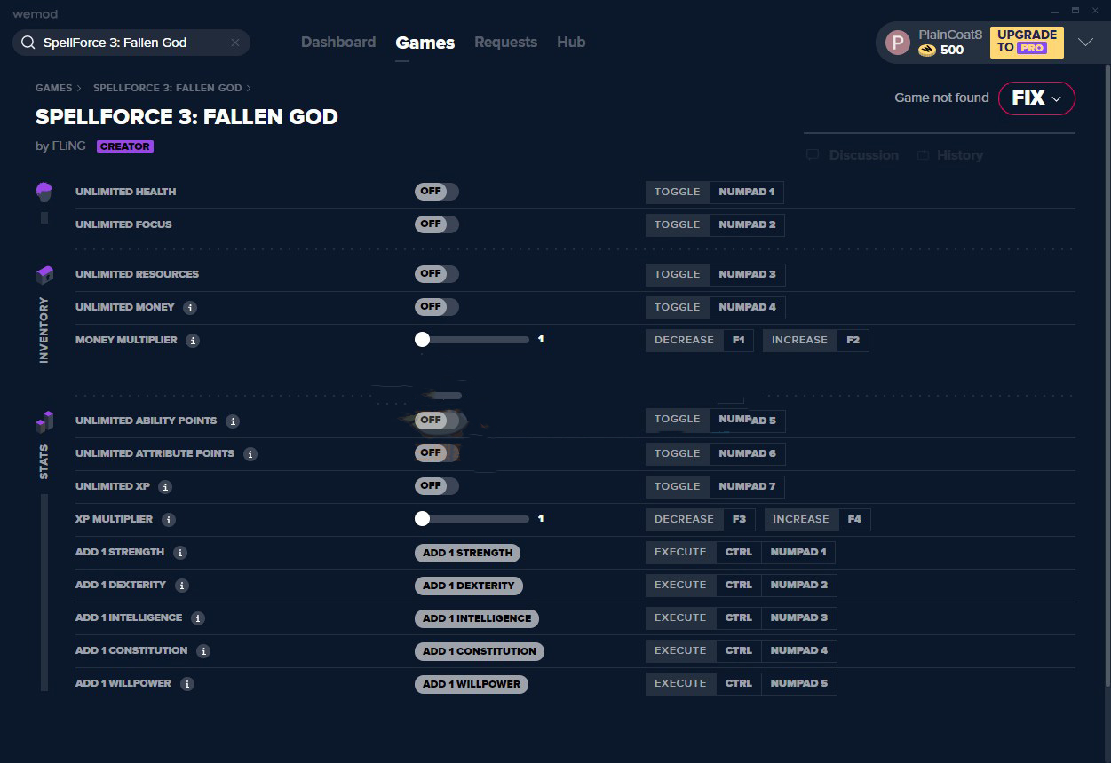Click the XP Multiplier slider handle
1111x763 pixels.
click(x=422, y=519)
